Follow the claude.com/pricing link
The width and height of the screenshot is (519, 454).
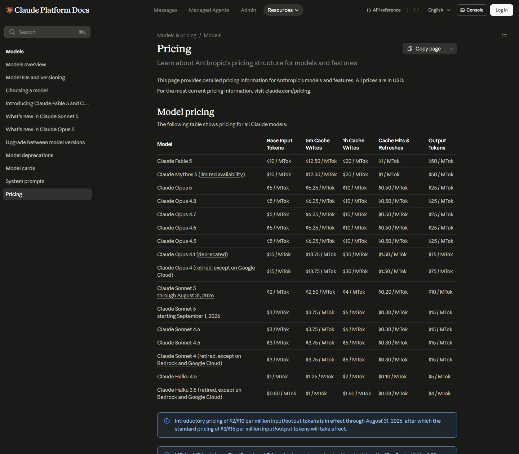point(288,91)
